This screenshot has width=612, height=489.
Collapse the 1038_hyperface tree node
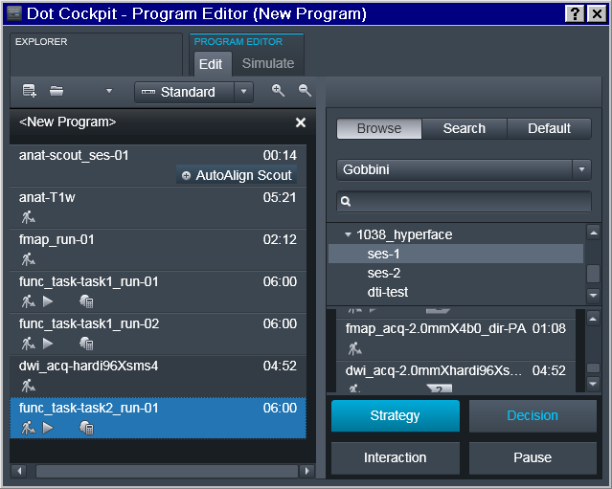(x=348, y=234)
